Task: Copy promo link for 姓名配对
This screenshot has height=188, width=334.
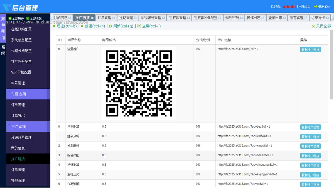Action: click(x=310, y=146)
